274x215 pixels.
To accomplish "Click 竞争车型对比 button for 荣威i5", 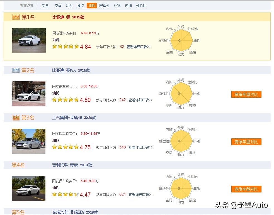I will [246, 142].
